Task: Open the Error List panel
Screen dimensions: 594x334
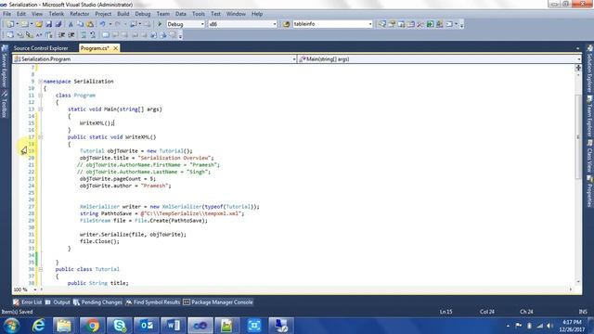Action: pos(28,302)
